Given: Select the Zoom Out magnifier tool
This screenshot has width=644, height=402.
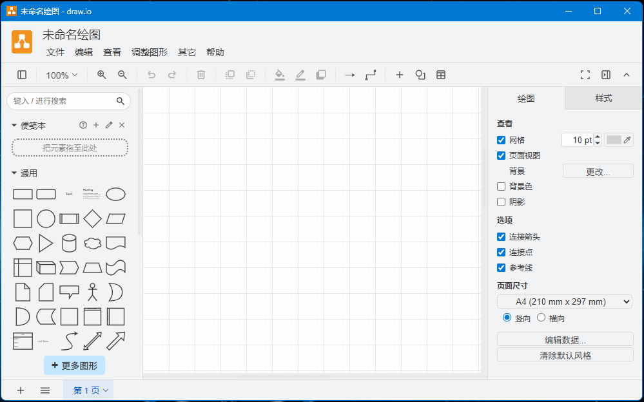Looking at the screenshot, I should point(122,75).
